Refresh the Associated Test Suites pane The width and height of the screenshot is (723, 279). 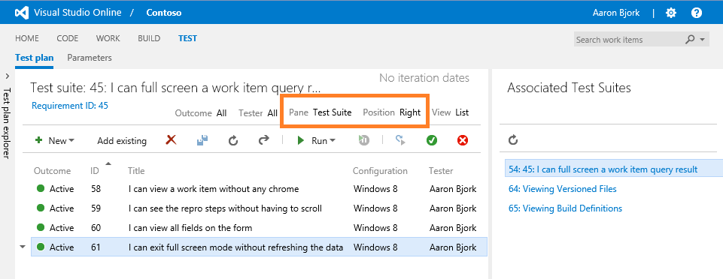513,139
